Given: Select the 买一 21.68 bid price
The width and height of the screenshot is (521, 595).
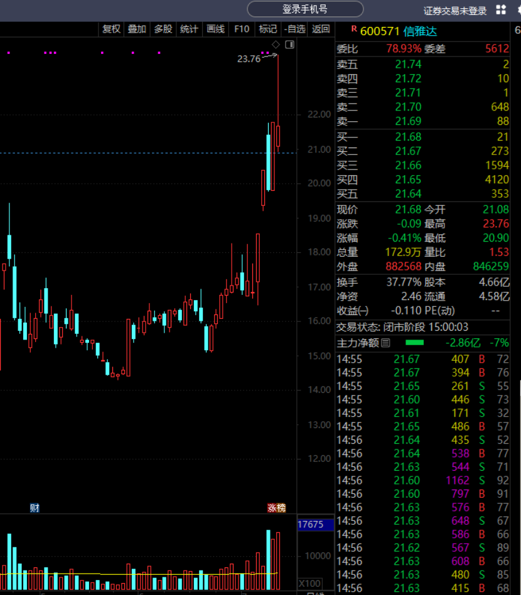Looking at the screenshot, I should tap(408, 137).
